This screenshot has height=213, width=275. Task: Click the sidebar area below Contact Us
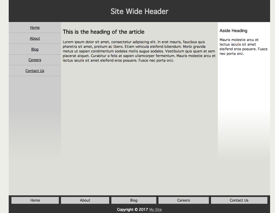pos(35,114)
